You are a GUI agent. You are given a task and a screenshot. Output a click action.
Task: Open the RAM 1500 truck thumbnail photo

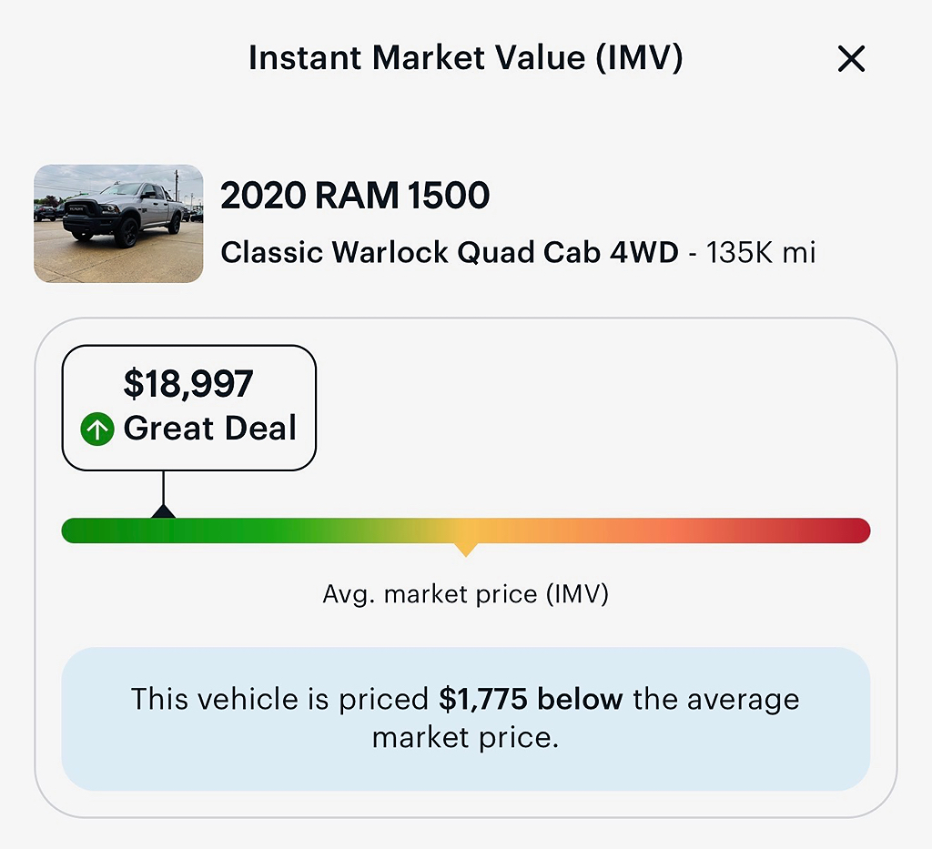coord(118,223)
